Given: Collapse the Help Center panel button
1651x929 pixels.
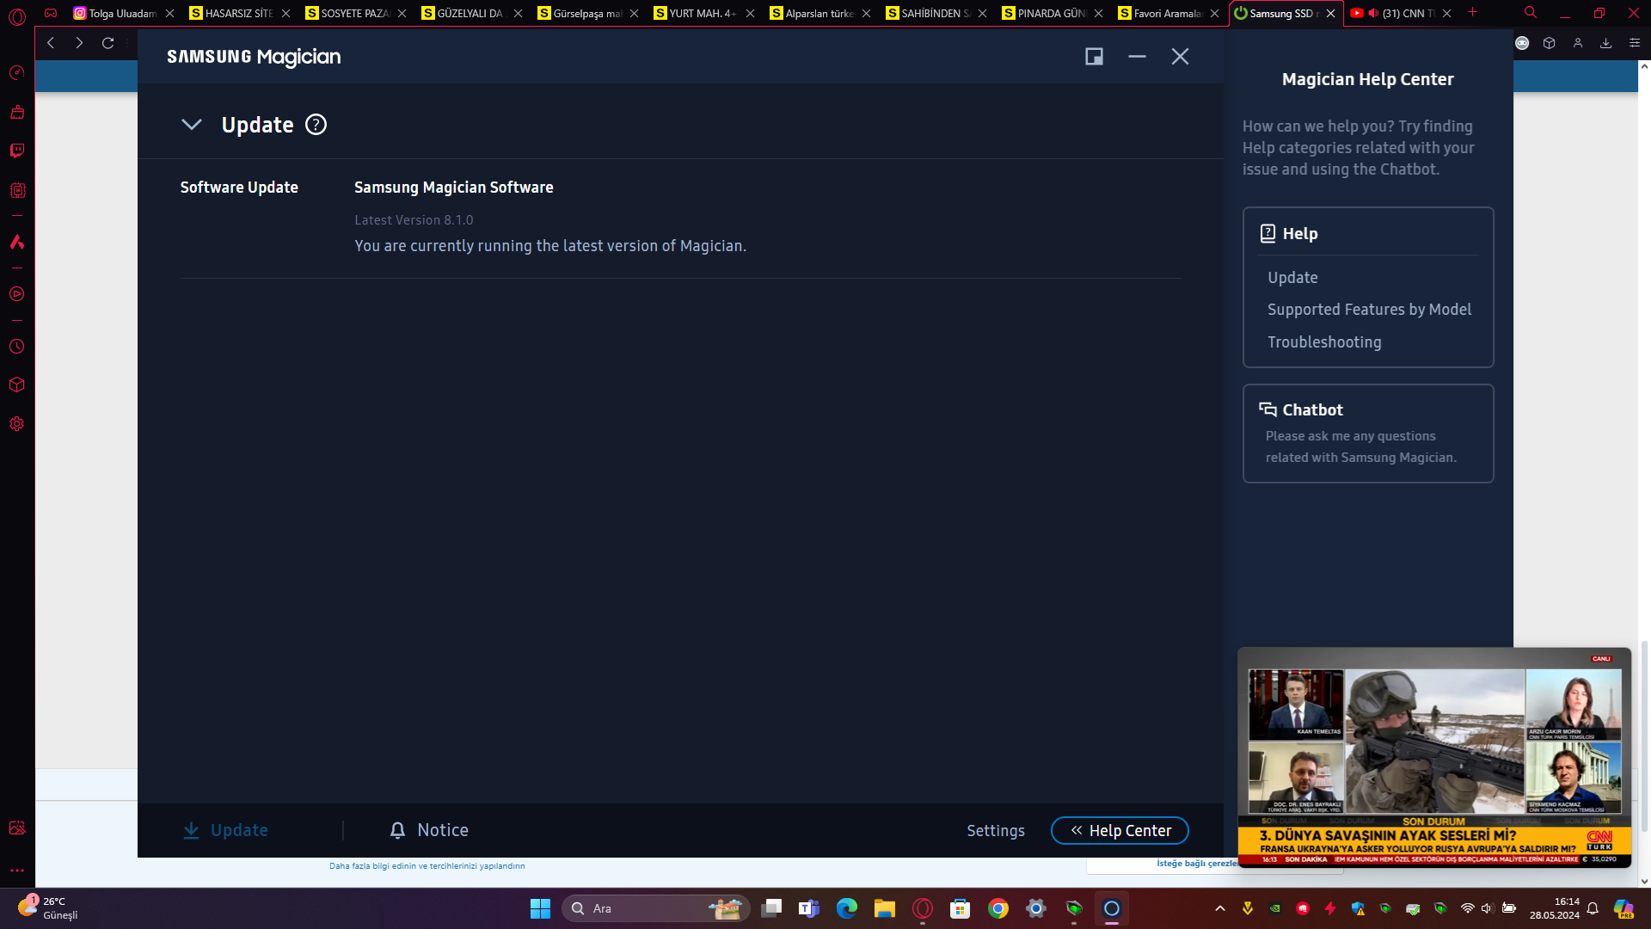Looking at the screenshot, I should 1119,830.
